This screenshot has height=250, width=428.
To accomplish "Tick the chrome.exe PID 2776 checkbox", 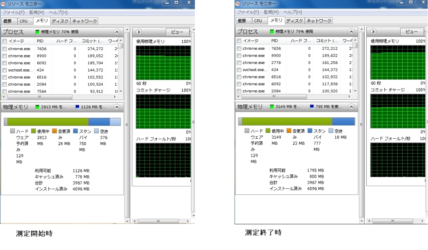I will pyautogui.click(x=239, y=62).
